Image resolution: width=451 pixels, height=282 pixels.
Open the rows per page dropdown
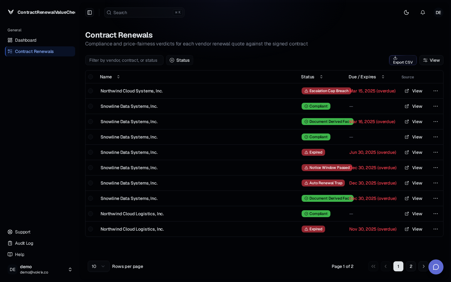coord(99,266)
